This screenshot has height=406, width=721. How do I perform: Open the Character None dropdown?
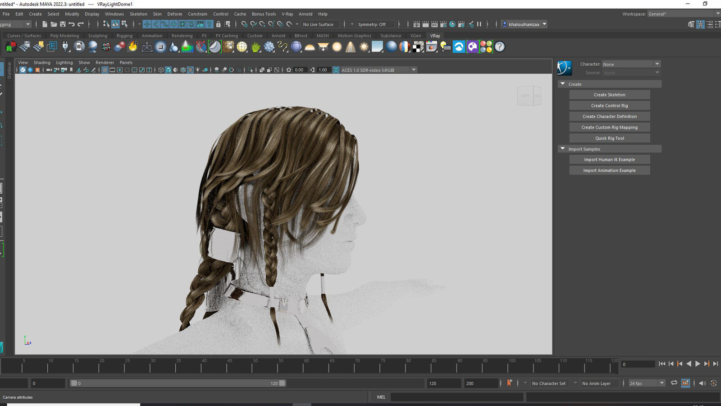pyautogui.click(x=631, y=64)
